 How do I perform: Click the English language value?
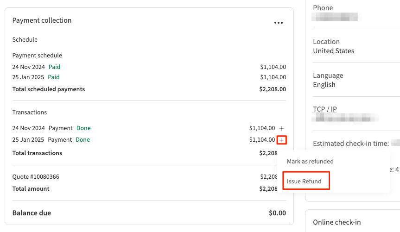tap(324, 85)
